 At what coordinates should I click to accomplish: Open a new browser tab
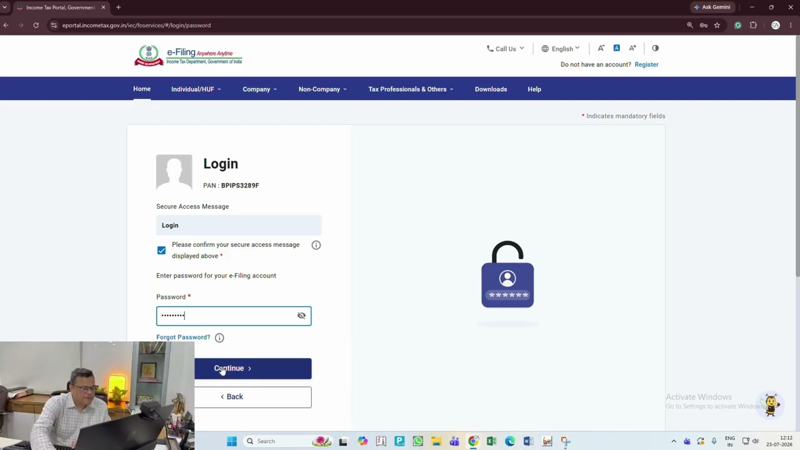[x=118, y=7]
